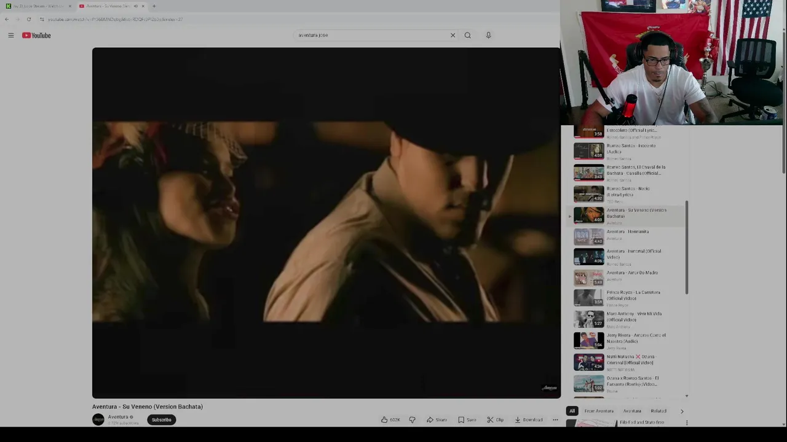Clear the search box with the X
The image size is (787, 442).
tap(453, 35)
